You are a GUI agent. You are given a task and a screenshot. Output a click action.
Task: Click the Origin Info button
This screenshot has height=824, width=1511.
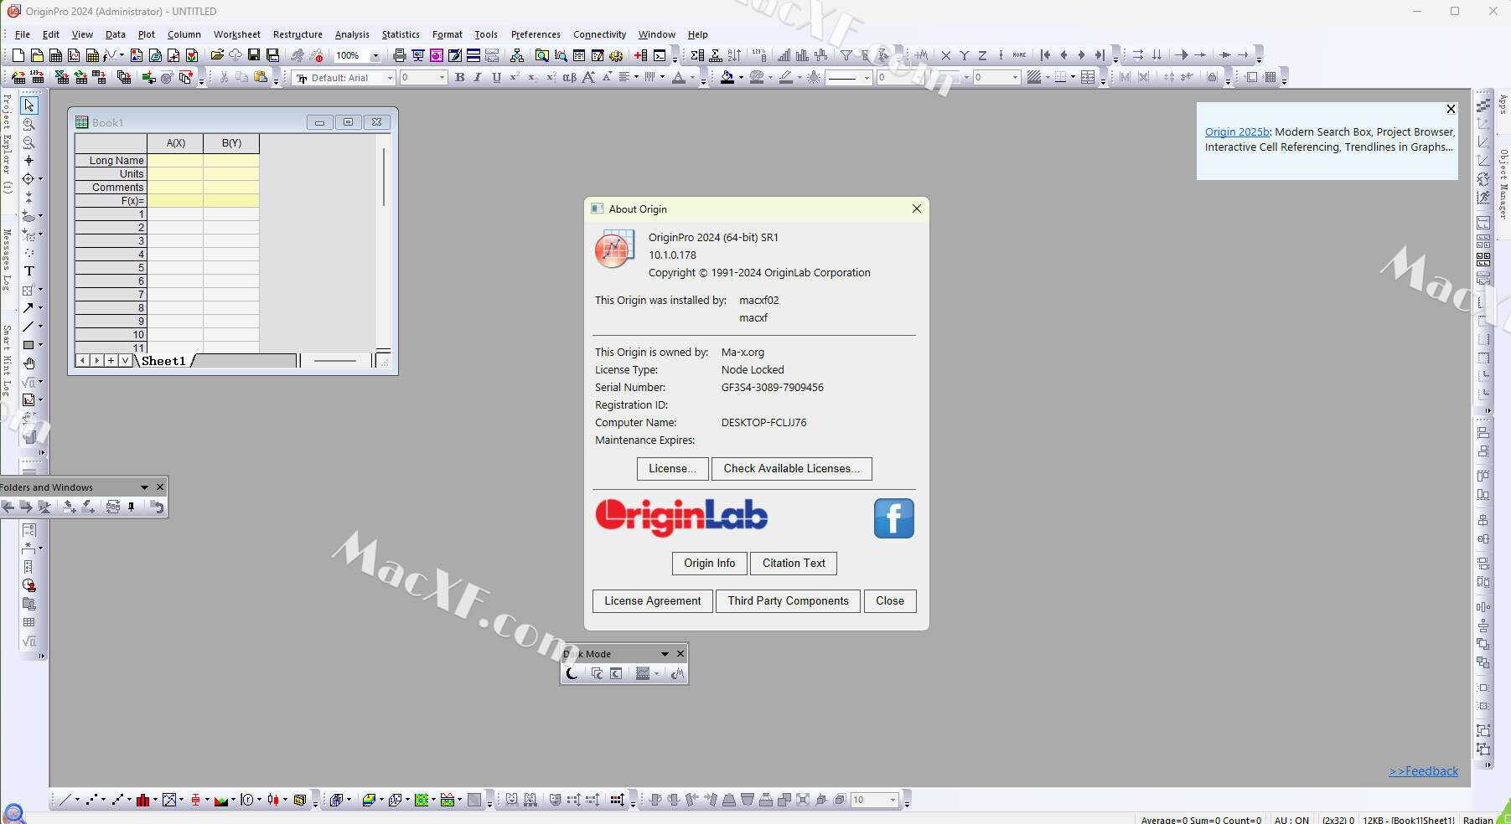tap(710, 564)
